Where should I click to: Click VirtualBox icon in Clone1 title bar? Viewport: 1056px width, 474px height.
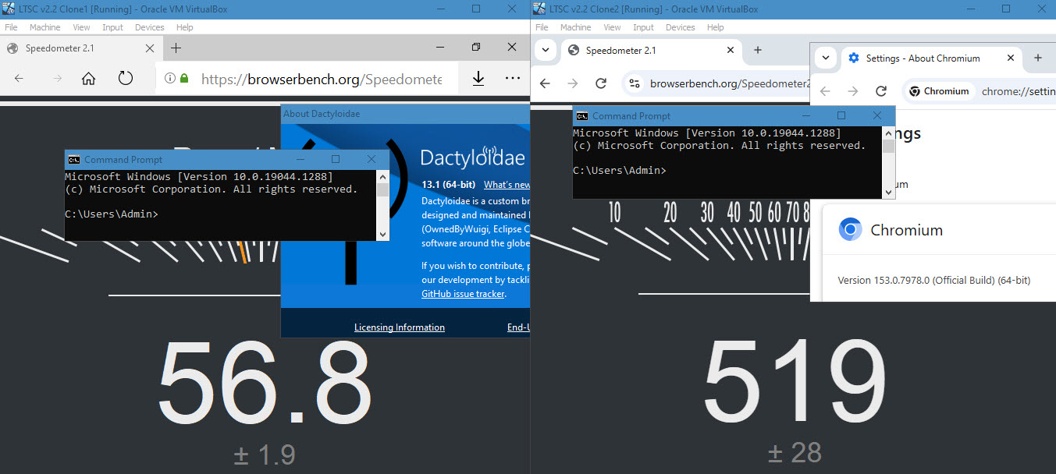click(x=8, y=9)
